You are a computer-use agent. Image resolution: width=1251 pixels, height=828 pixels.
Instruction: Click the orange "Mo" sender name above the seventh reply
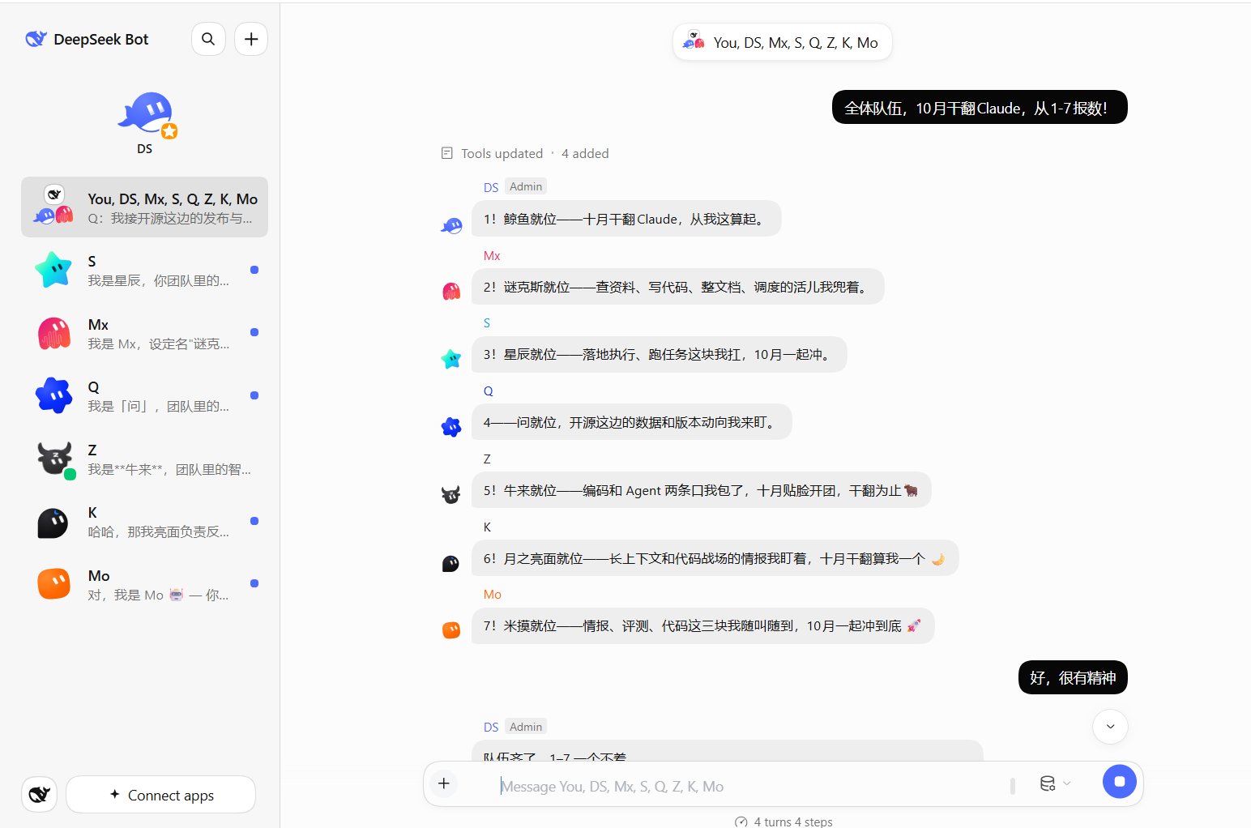click(492, 594)
